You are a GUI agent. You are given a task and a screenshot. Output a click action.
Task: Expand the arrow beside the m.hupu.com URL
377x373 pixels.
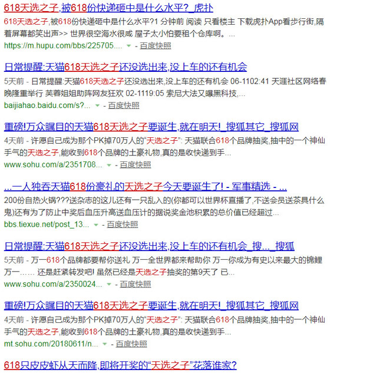coord(128,45)
